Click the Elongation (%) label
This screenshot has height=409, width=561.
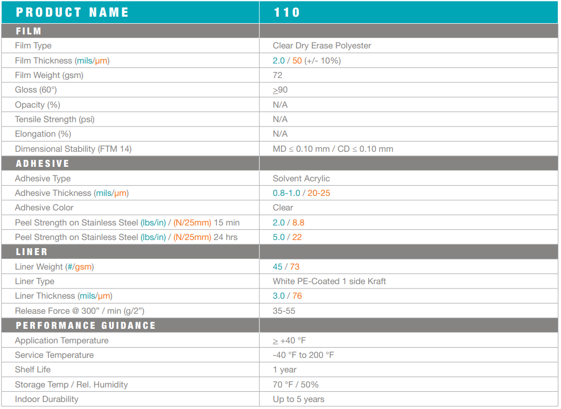[x=43, y=134]
